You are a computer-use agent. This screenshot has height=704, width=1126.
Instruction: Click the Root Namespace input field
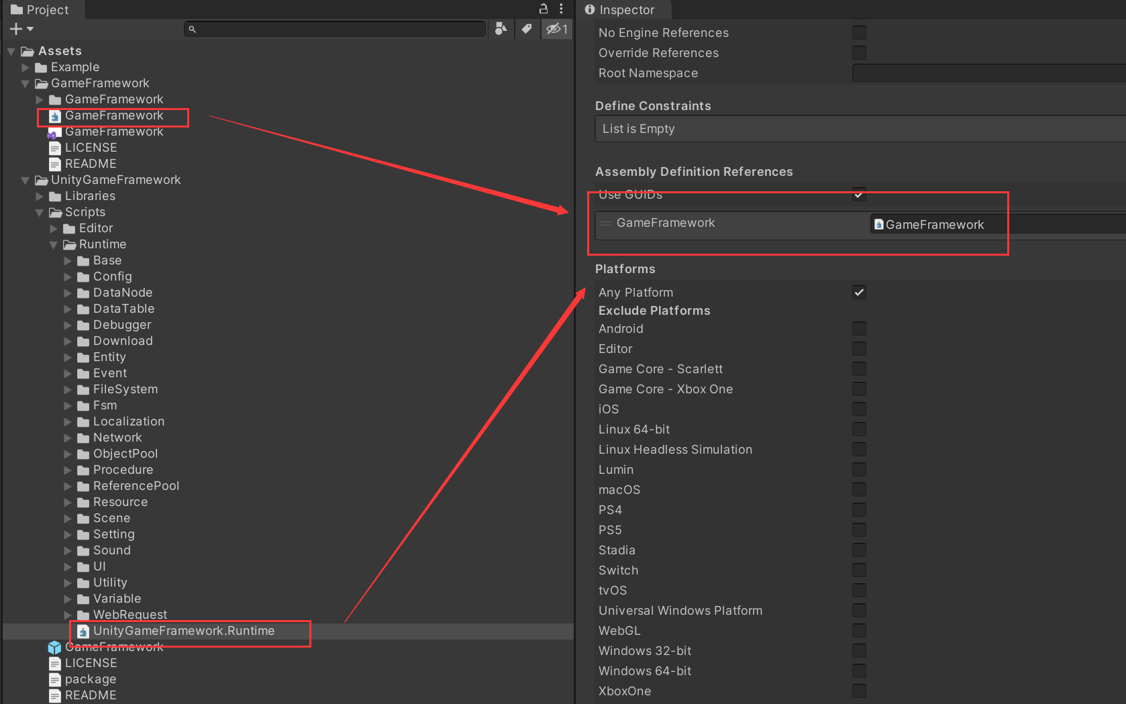(x=989, y=73)
